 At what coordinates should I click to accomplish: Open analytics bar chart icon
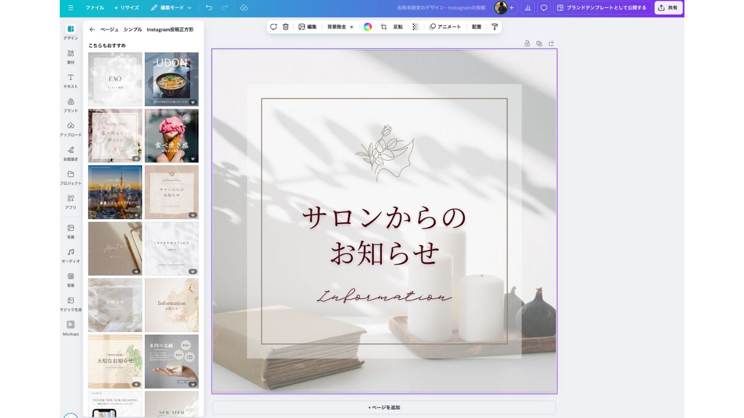tap(528, 8)
